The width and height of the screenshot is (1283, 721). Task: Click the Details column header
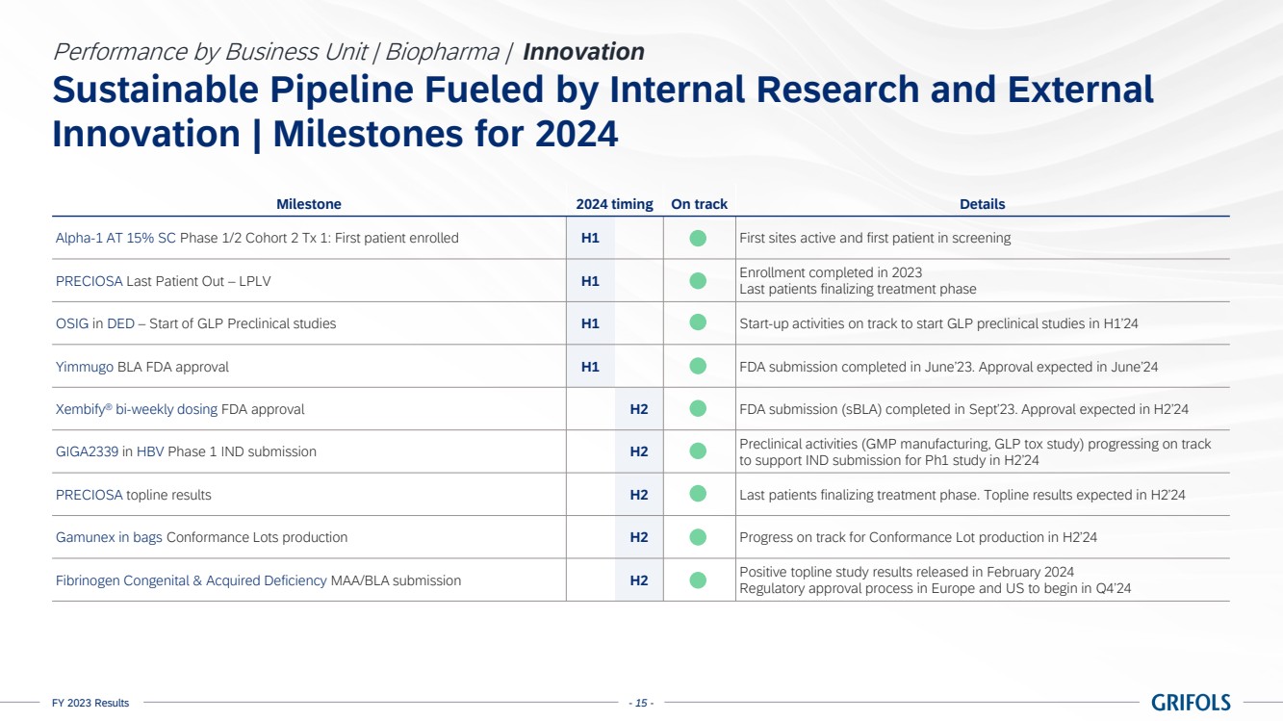click(x=982, y=204)
